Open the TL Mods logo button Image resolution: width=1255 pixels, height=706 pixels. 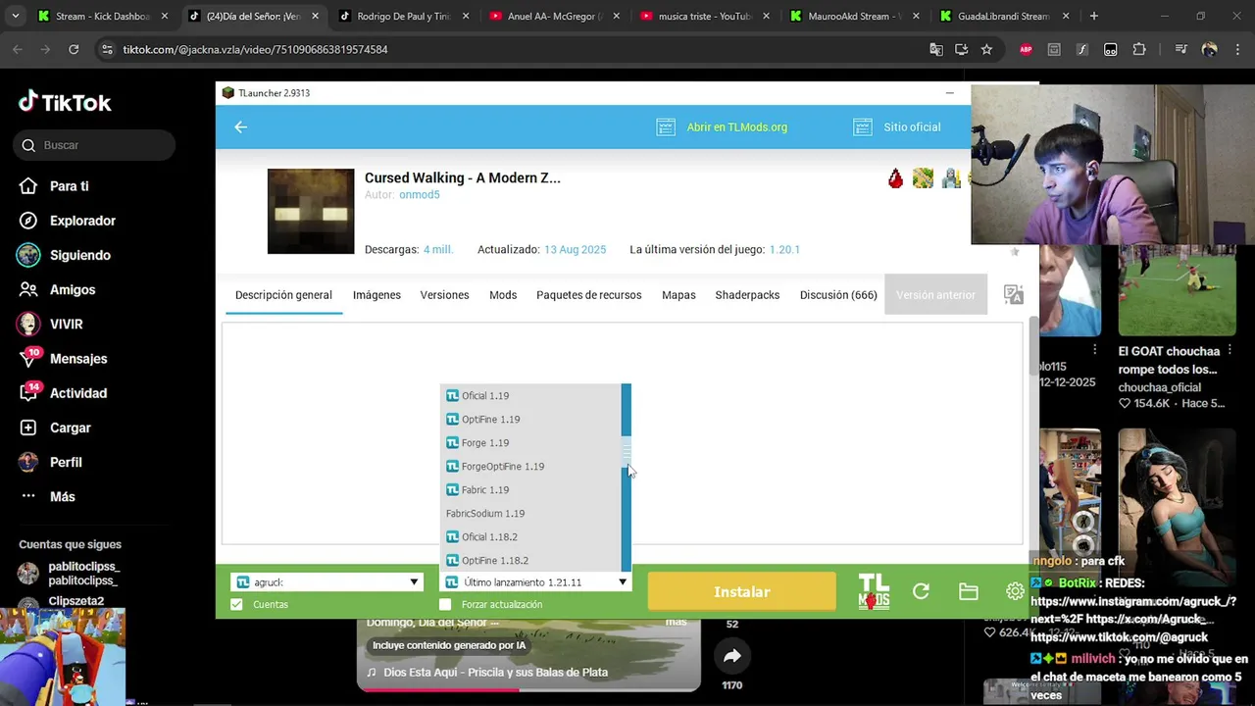pos(874,591)
